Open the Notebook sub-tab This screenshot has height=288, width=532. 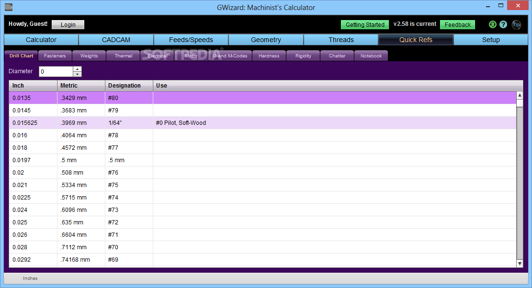coord(371,56)
